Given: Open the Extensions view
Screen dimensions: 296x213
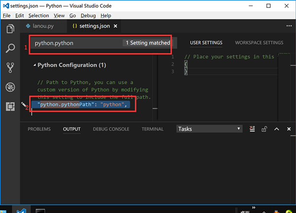Looking at the screenshot, I should [x=10, y=106].
